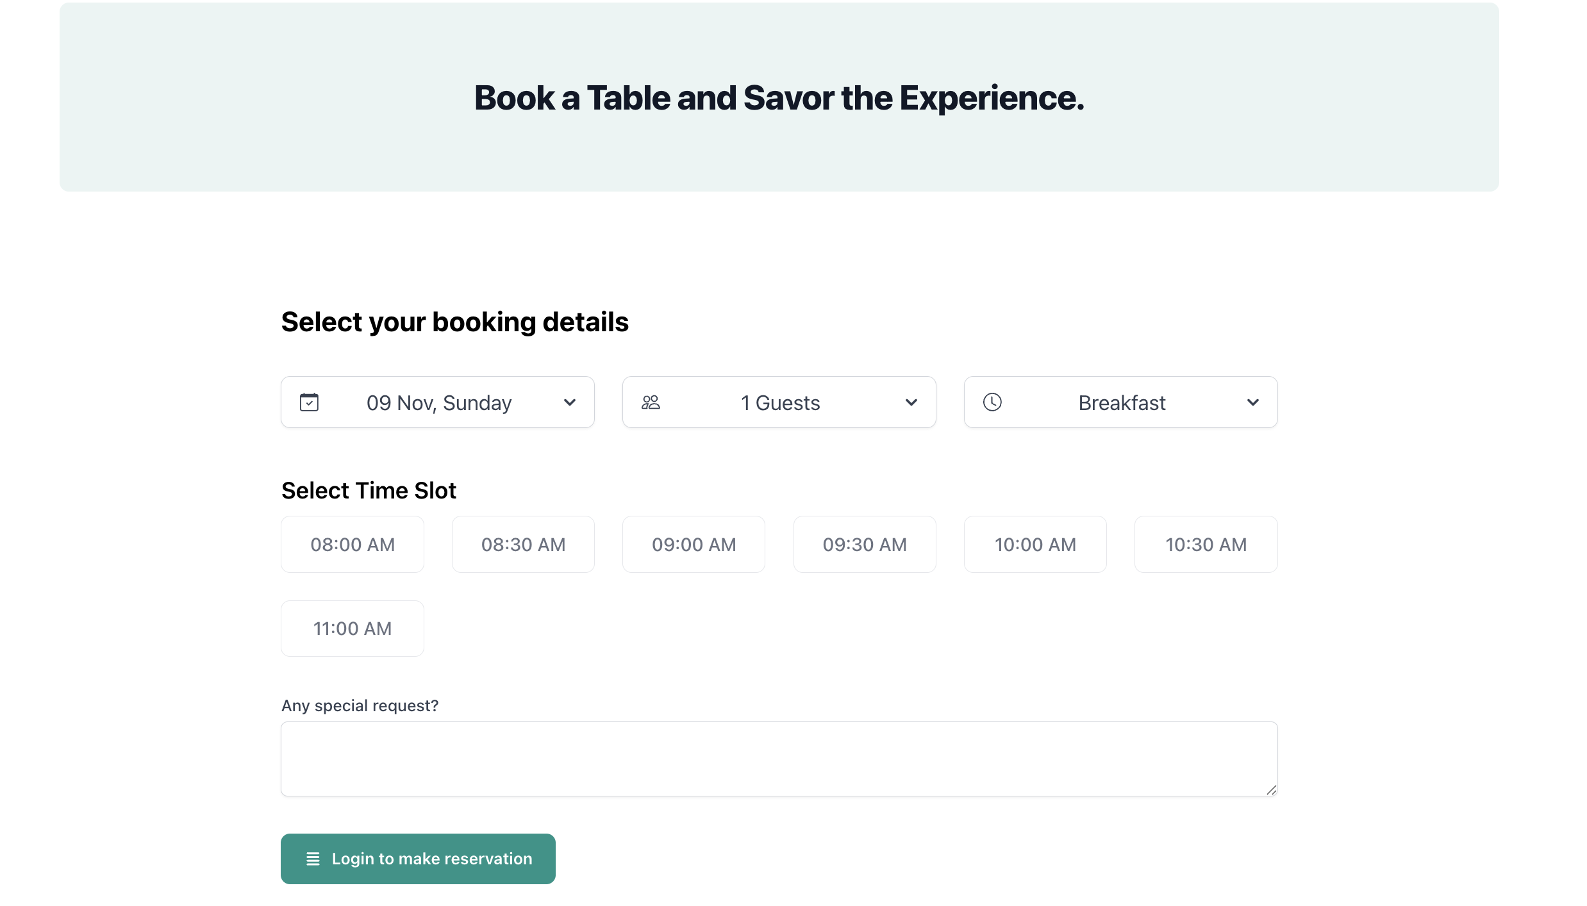The width and height of the screenshot is (1587, 906).
Task: Select the 10:00 AM time slot
Action: pos(1034,544)
